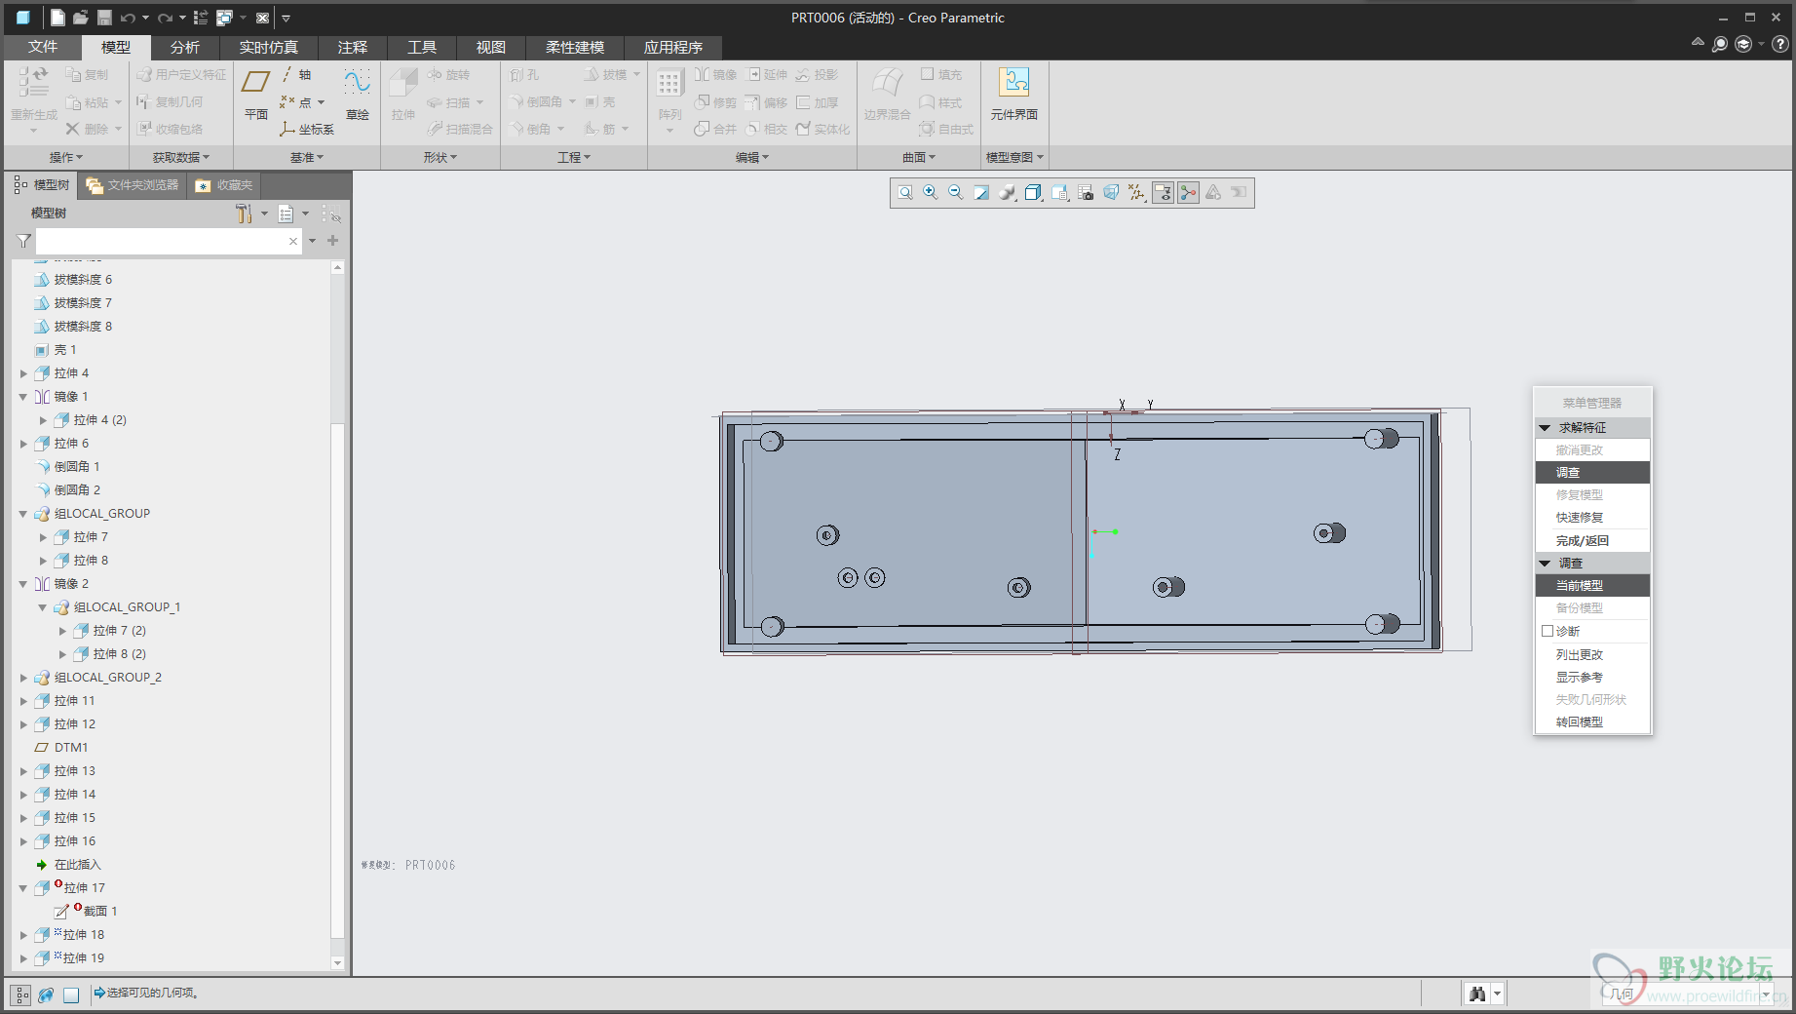Select the 壳 1 feature in tree
Image resolution: width=1796 pixels, height=1014 pixels.
point(55,350)
